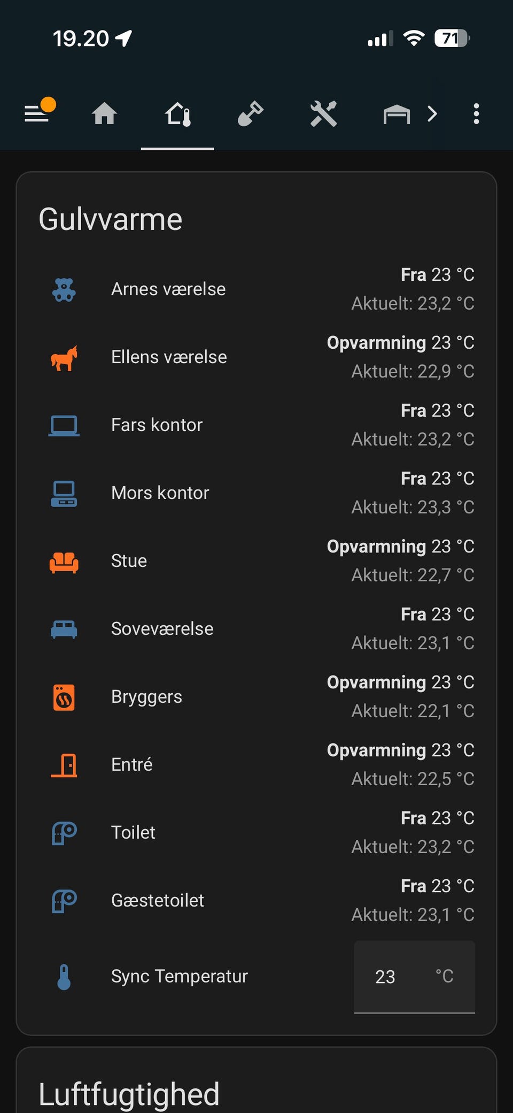513x1113 pixels.
Task: Switch to the garage tab
Action: (x=396, y=113)
